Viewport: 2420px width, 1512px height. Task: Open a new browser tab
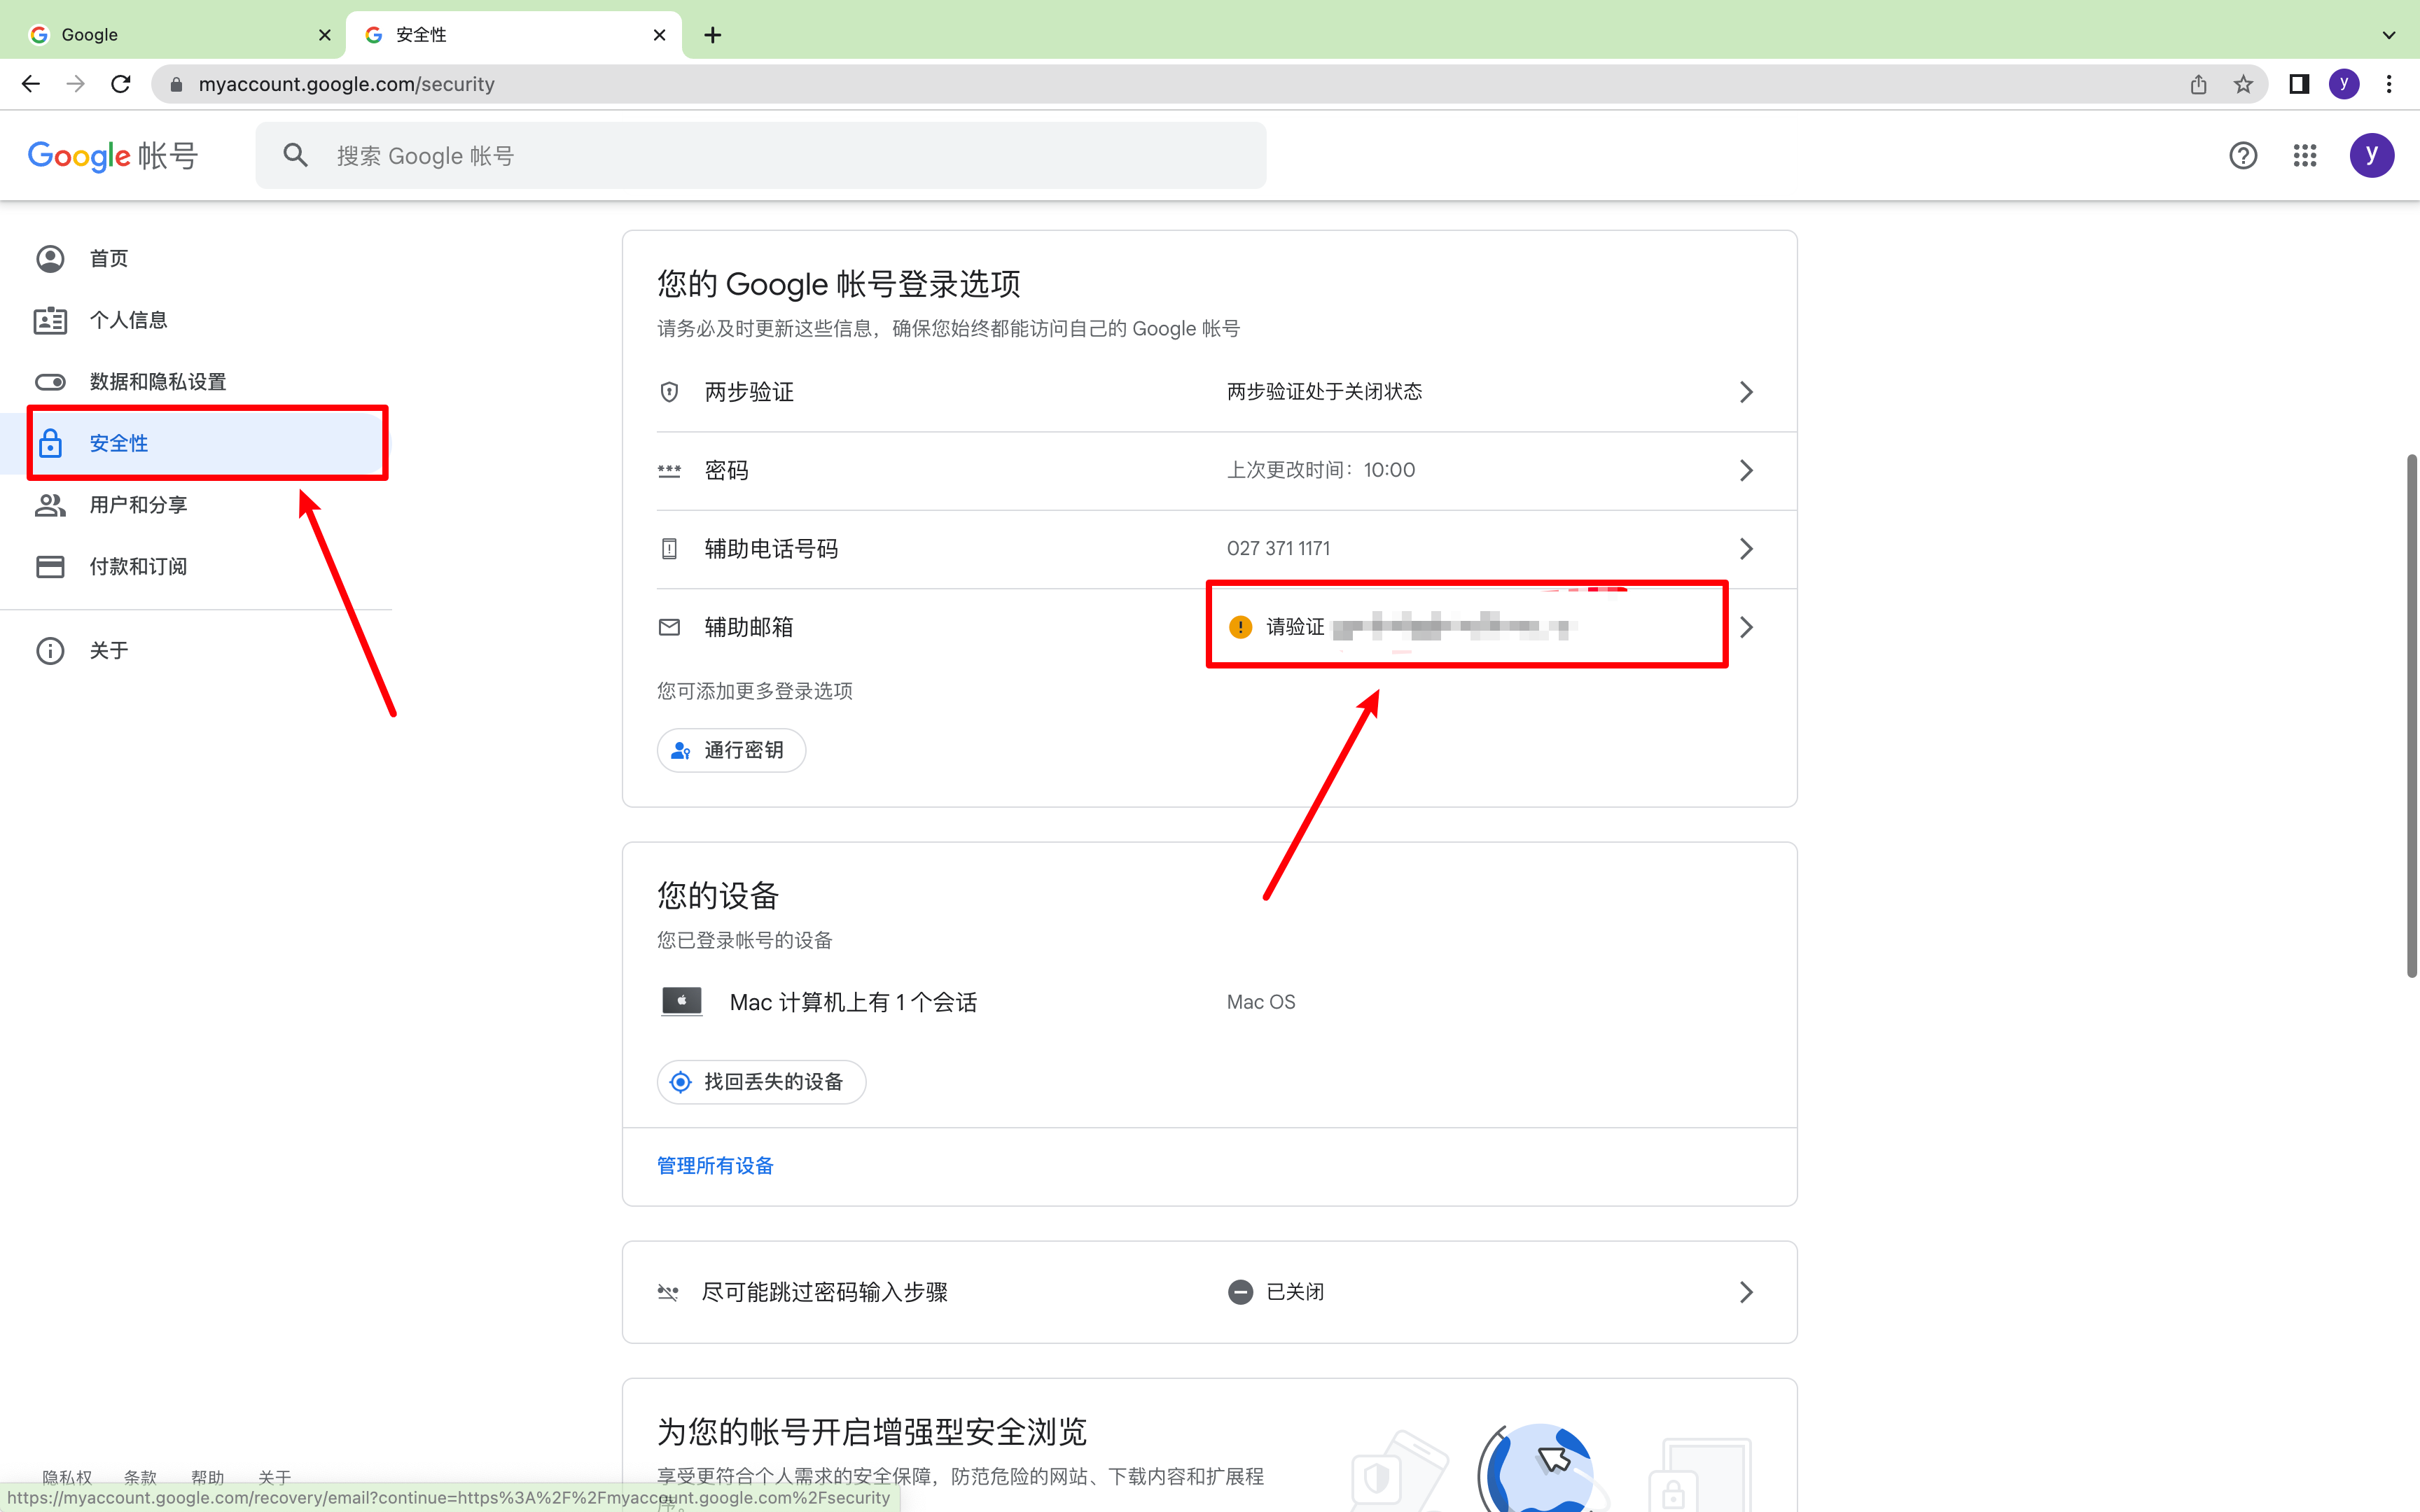click(712, 35)
